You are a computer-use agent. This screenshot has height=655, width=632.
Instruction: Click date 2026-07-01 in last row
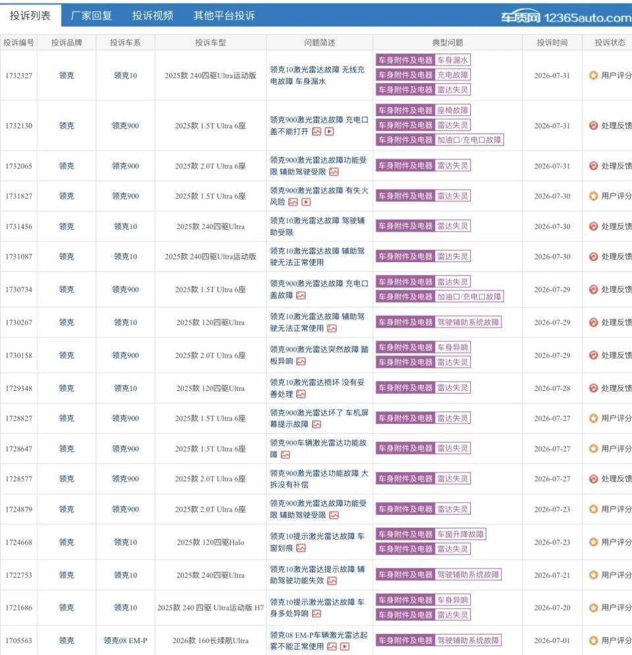tap(552, 641)
